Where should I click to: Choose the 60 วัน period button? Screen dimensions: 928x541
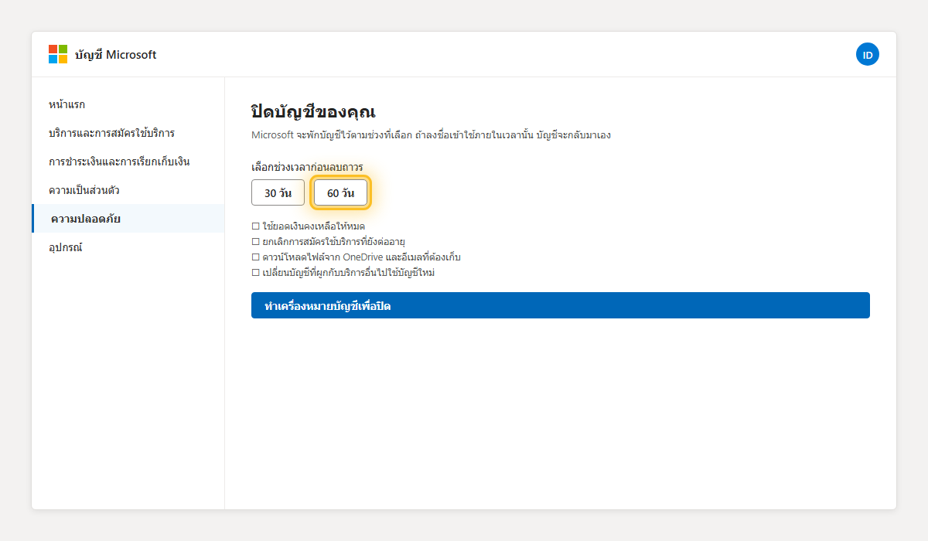340,192
